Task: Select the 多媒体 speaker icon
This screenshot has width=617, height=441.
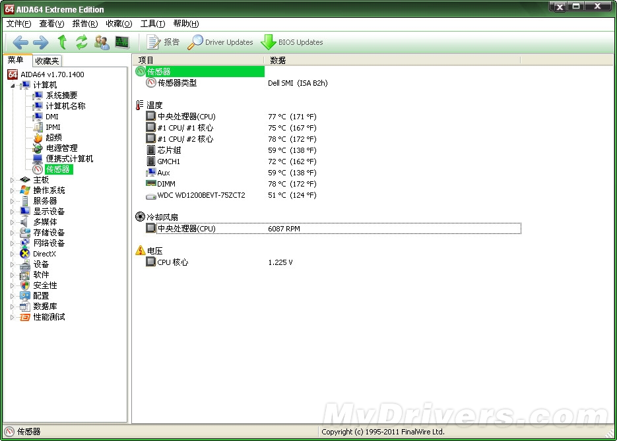Action: [25, 222]
